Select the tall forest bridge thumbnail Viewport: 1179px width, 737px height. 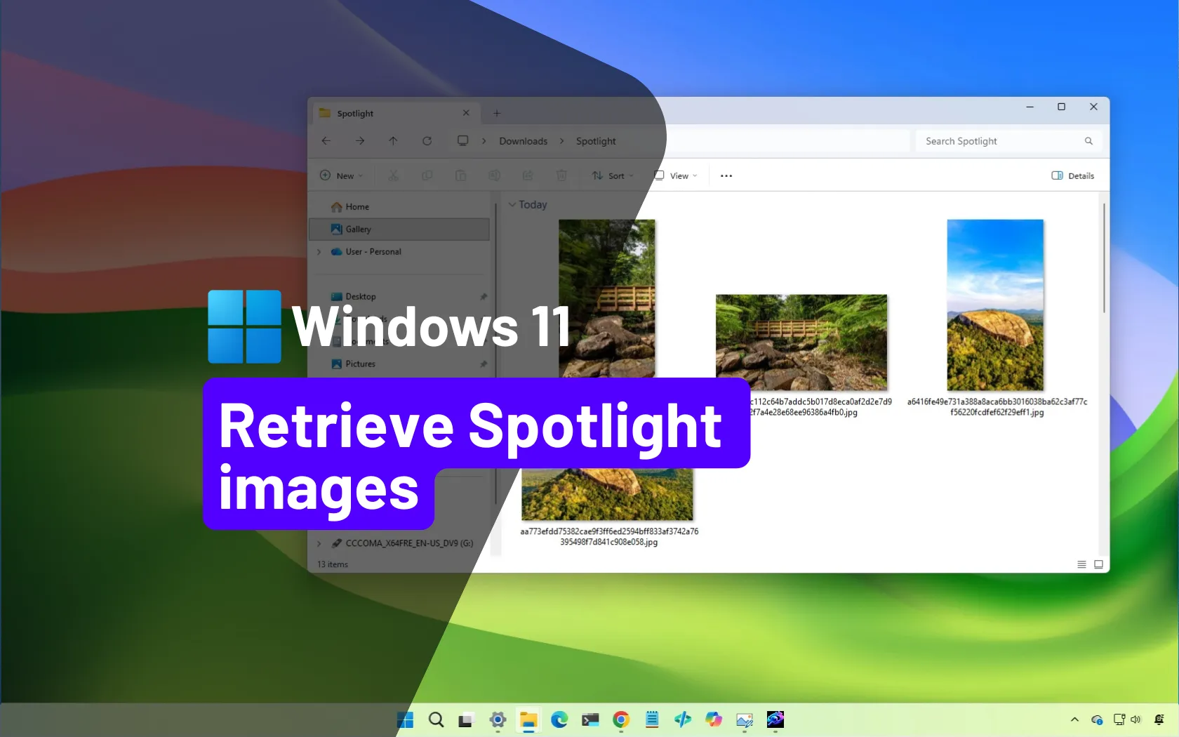607,298
